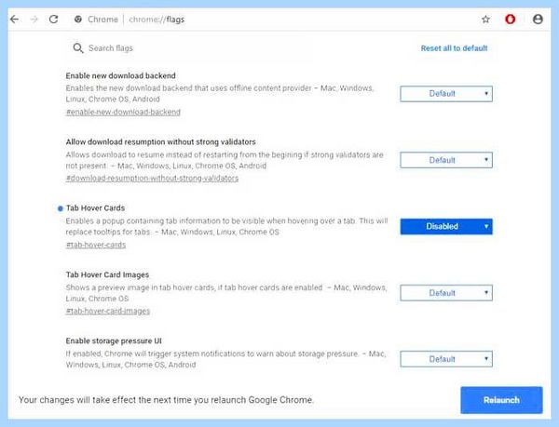559x427 pixels.
Task: Go back using the back arrow
Action: 15,20
